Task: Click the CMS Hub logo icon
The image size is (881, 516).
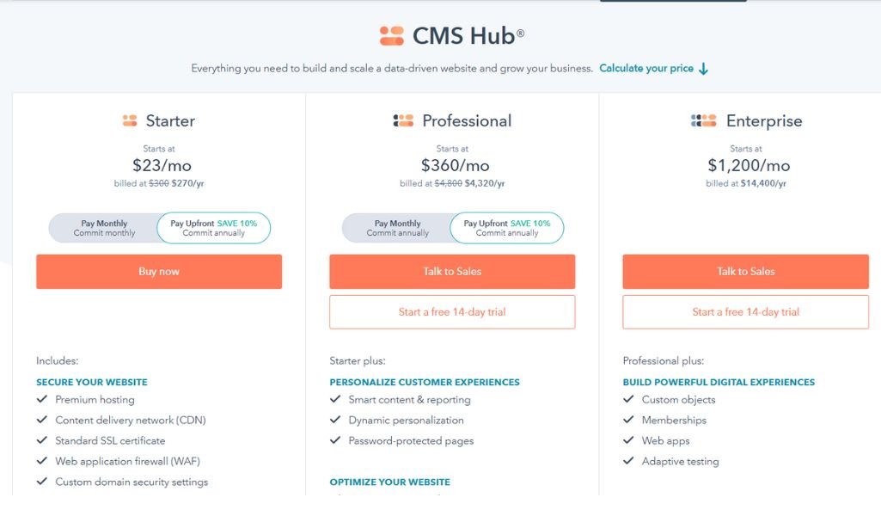Action: click(392, 36)
